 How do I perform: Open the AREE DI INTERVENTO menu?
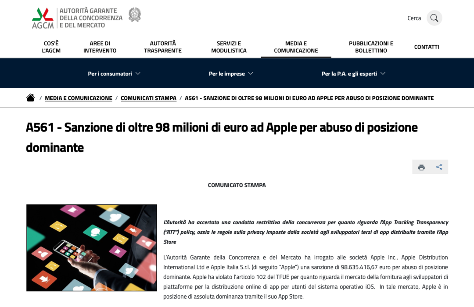100,47
